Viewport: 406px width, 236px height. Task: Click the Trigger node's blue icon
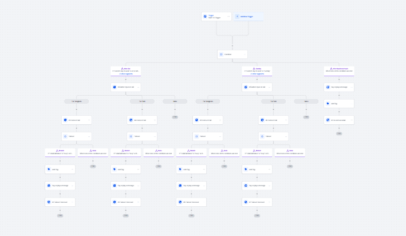pyautogui.click(x=205, y=16)
